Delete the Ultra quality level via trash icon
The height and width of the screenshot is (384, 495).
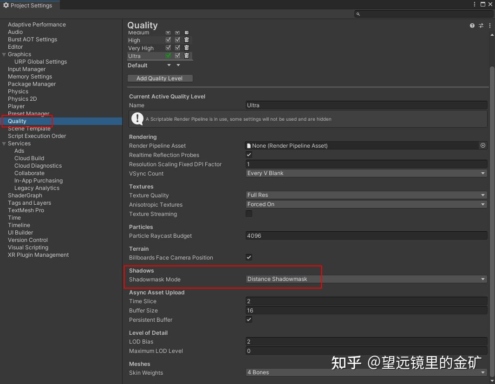(186, 55)
